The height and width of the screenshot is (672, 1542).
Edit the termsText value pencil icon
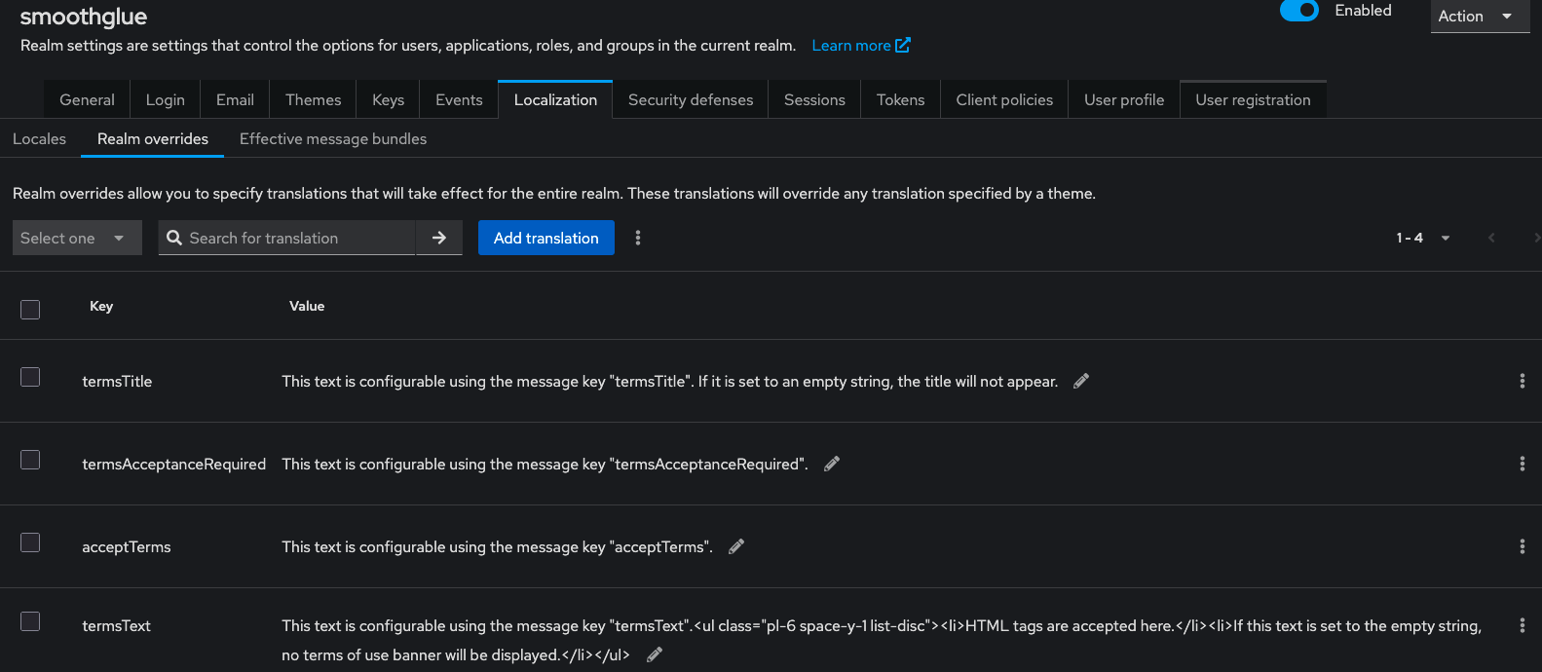tap(655, 654)
